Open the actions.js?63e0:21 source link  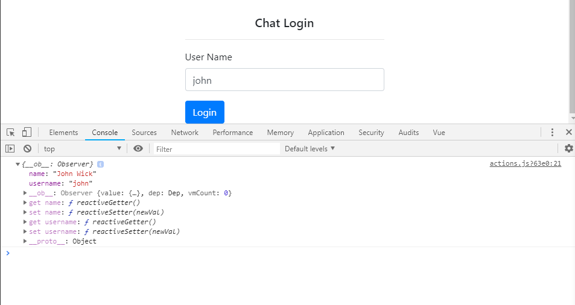click(x=525, y=164)
